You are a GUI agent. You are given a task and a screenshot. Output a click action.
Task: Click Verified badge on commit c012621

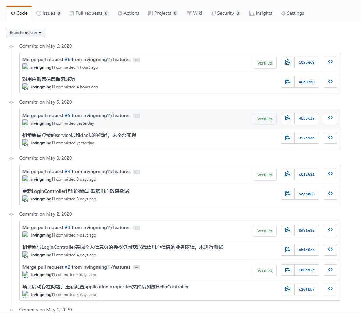[265, 175]
